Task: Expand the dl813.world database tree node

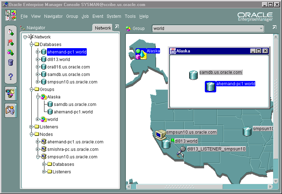Action: tap(37, 60)
